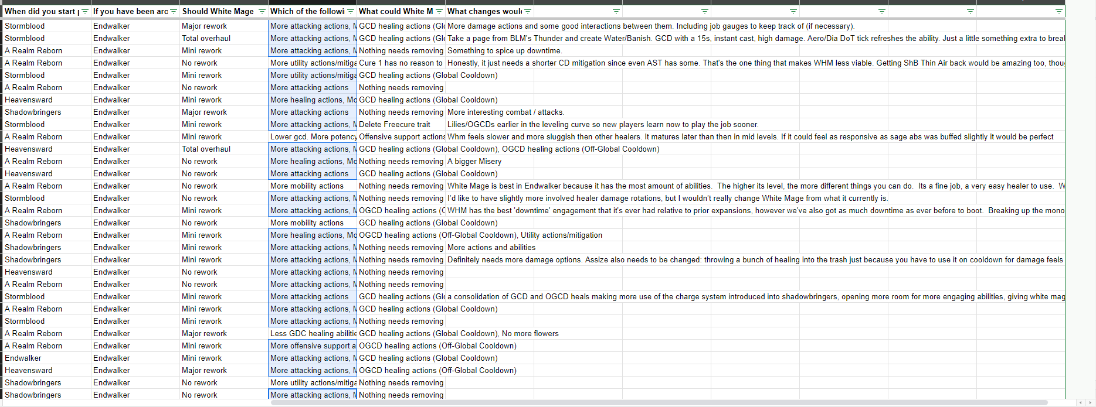Viewport: 1096px width, 407px height.
Task: Select 'Endwalker' in the 'When did you start' column
Action: (x=47, y=358)
